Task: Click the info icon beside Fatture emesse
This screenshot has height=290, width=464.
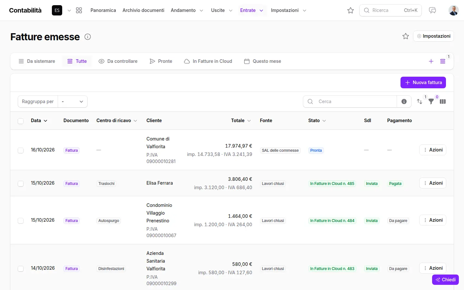Action: 88,37
